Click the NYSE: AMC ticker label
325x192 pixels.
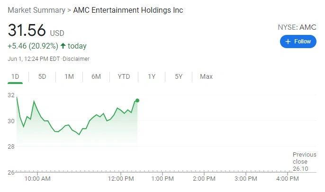click(x=297, y=27)
